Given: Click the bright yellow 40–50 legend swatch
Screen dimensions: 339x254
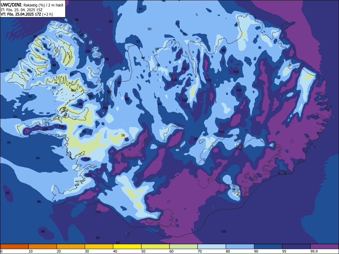Looking at the screenshot, I should pos(127,246).
